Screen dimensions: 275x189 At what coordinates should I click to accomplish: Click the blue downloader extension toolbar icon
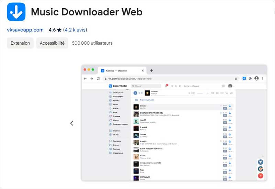click(244, 78)
